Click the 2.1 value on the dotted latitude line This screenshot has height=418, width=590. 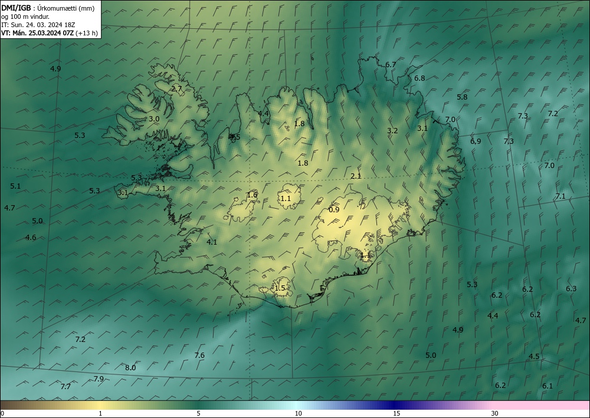356,176
